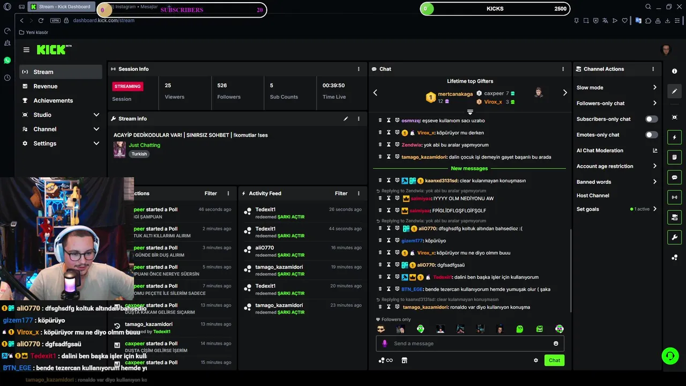Click the purple microphone icon in message box
The width and height of the screenshot is (686, 386).
point(384,344)
